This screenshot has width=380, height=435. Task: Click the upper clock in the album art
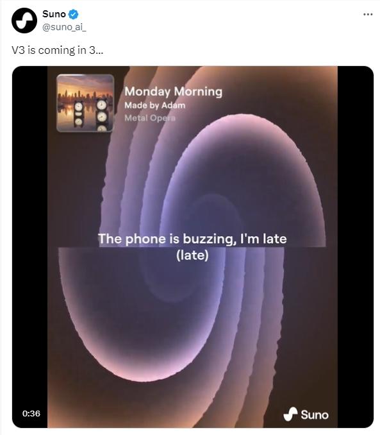pos(102,105)
